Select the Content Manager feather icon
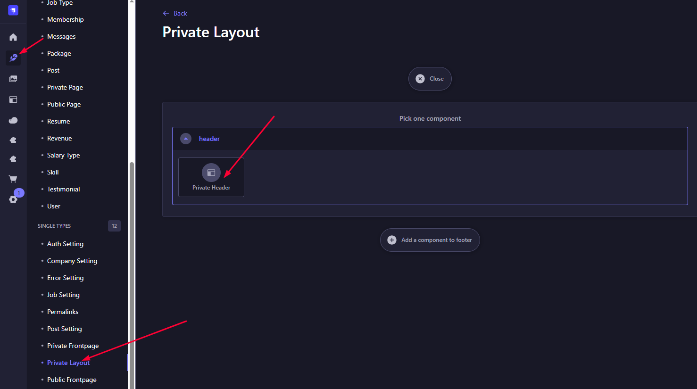Image resolution: width=697 pixels, height=389 pixels. 13,58
